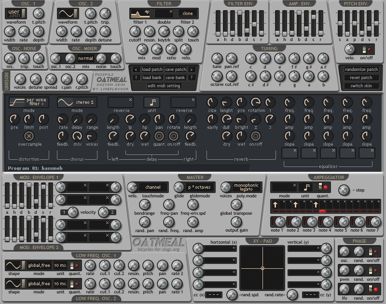Toggle the delay quant. ring button
This screenshot has width=386, height=304.
pyautogui.click(x=159, y=136)
